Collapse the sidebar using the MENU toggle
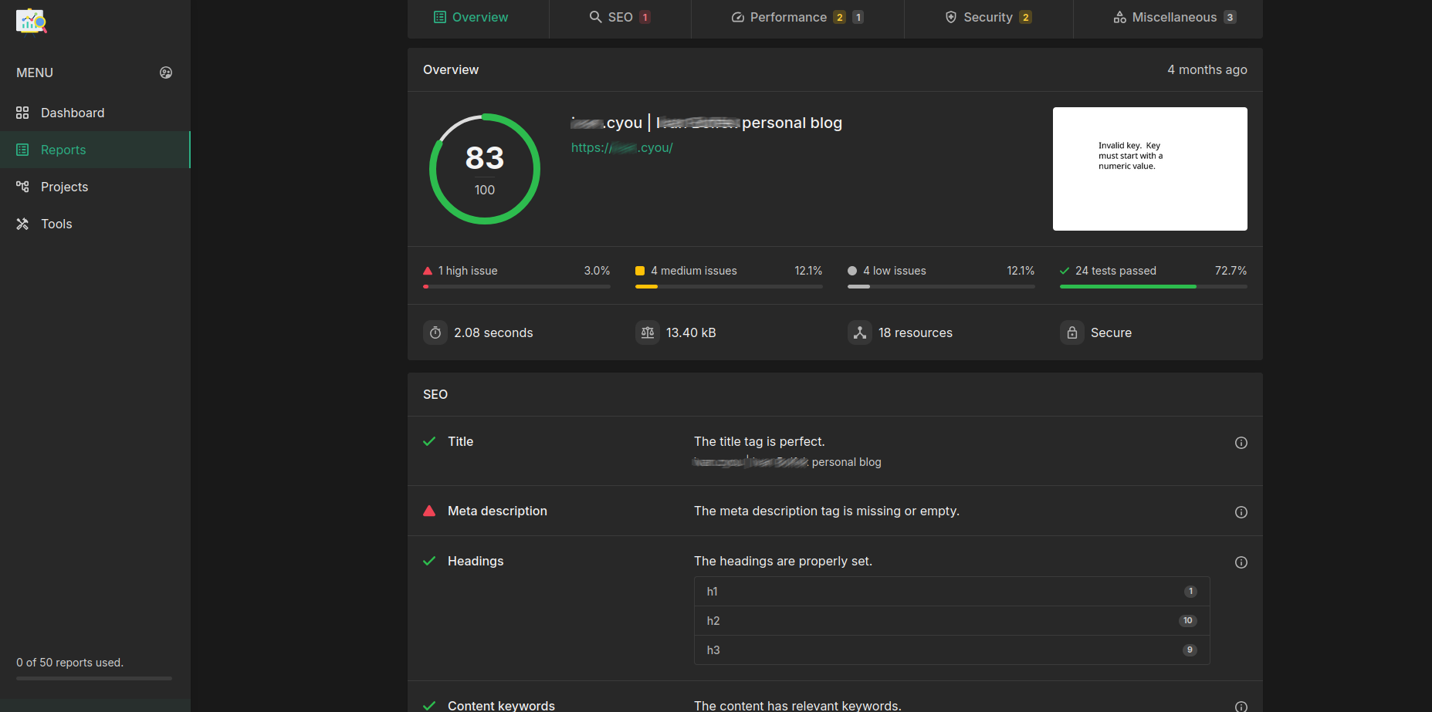Image resolution: width=1432 pixels, height=712 pixels. click(x=166, y=73)
